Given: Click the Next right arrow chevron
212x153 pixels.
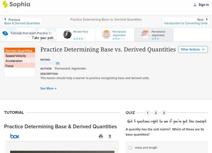Looking at the screenshot, I should pyautogui.click(x=207, y=19).
